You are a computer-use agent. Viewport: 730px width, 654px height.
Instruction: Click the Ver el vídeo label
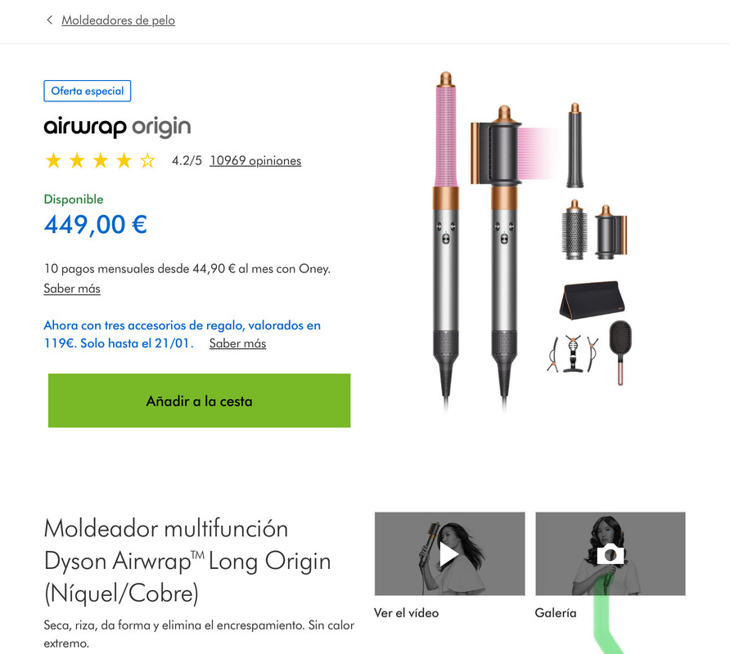[407, 613]
